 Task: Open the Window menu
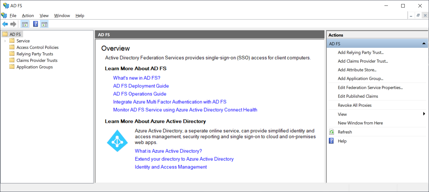[62, 16]
